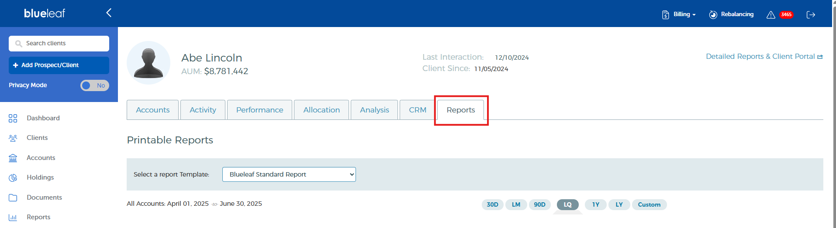Click the Billing document icon
Viewport: 836px width, 228px height.
pos(666,14)
